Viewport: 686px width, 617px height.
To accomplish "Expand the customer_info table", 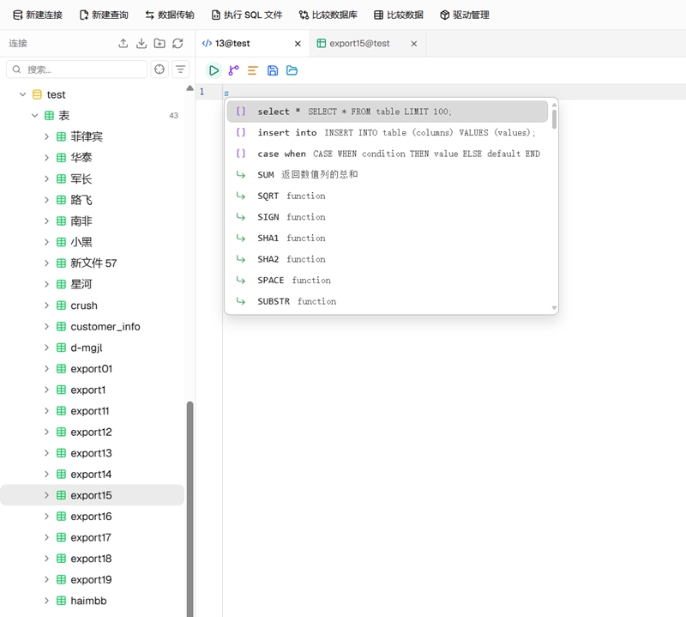I will (46, 327).
